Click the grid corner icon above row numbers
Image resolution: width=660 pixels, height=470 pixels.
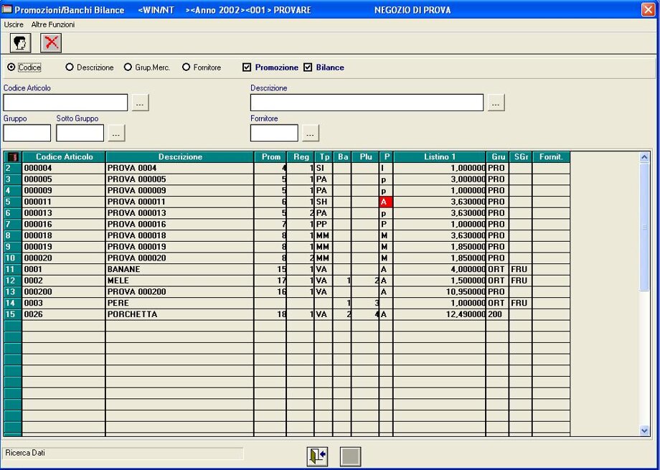pos(13,157)
